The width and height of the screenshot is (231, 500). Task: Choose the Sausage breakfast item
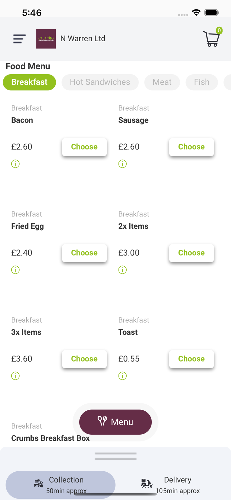pos(191,147)
